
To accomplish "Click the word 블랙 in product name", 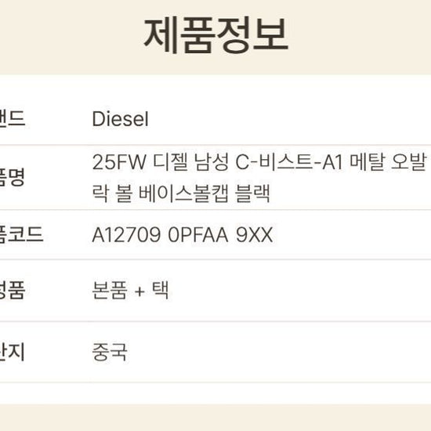I will click(252, 194).
